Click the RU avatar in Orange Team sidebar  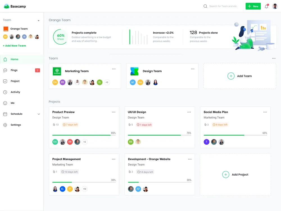click(x=5, y=37)
